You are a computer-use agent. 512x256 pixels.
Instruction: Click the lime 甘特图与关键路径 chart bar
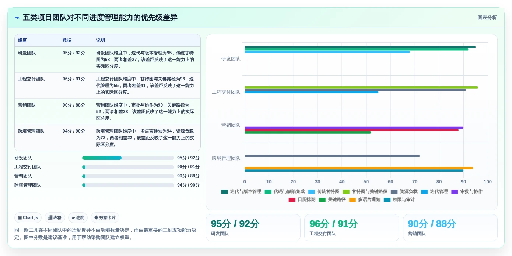tap(361, 87)
